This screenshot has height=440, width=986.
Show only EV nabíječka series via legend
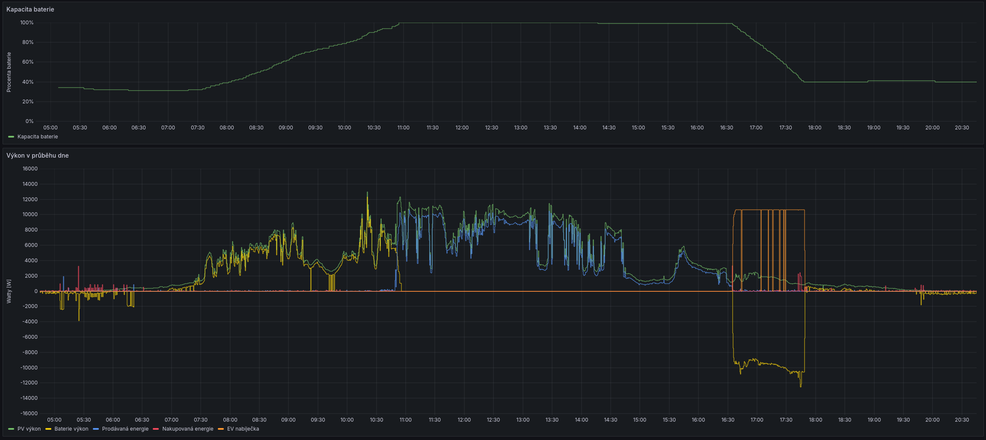click(243, 429)
